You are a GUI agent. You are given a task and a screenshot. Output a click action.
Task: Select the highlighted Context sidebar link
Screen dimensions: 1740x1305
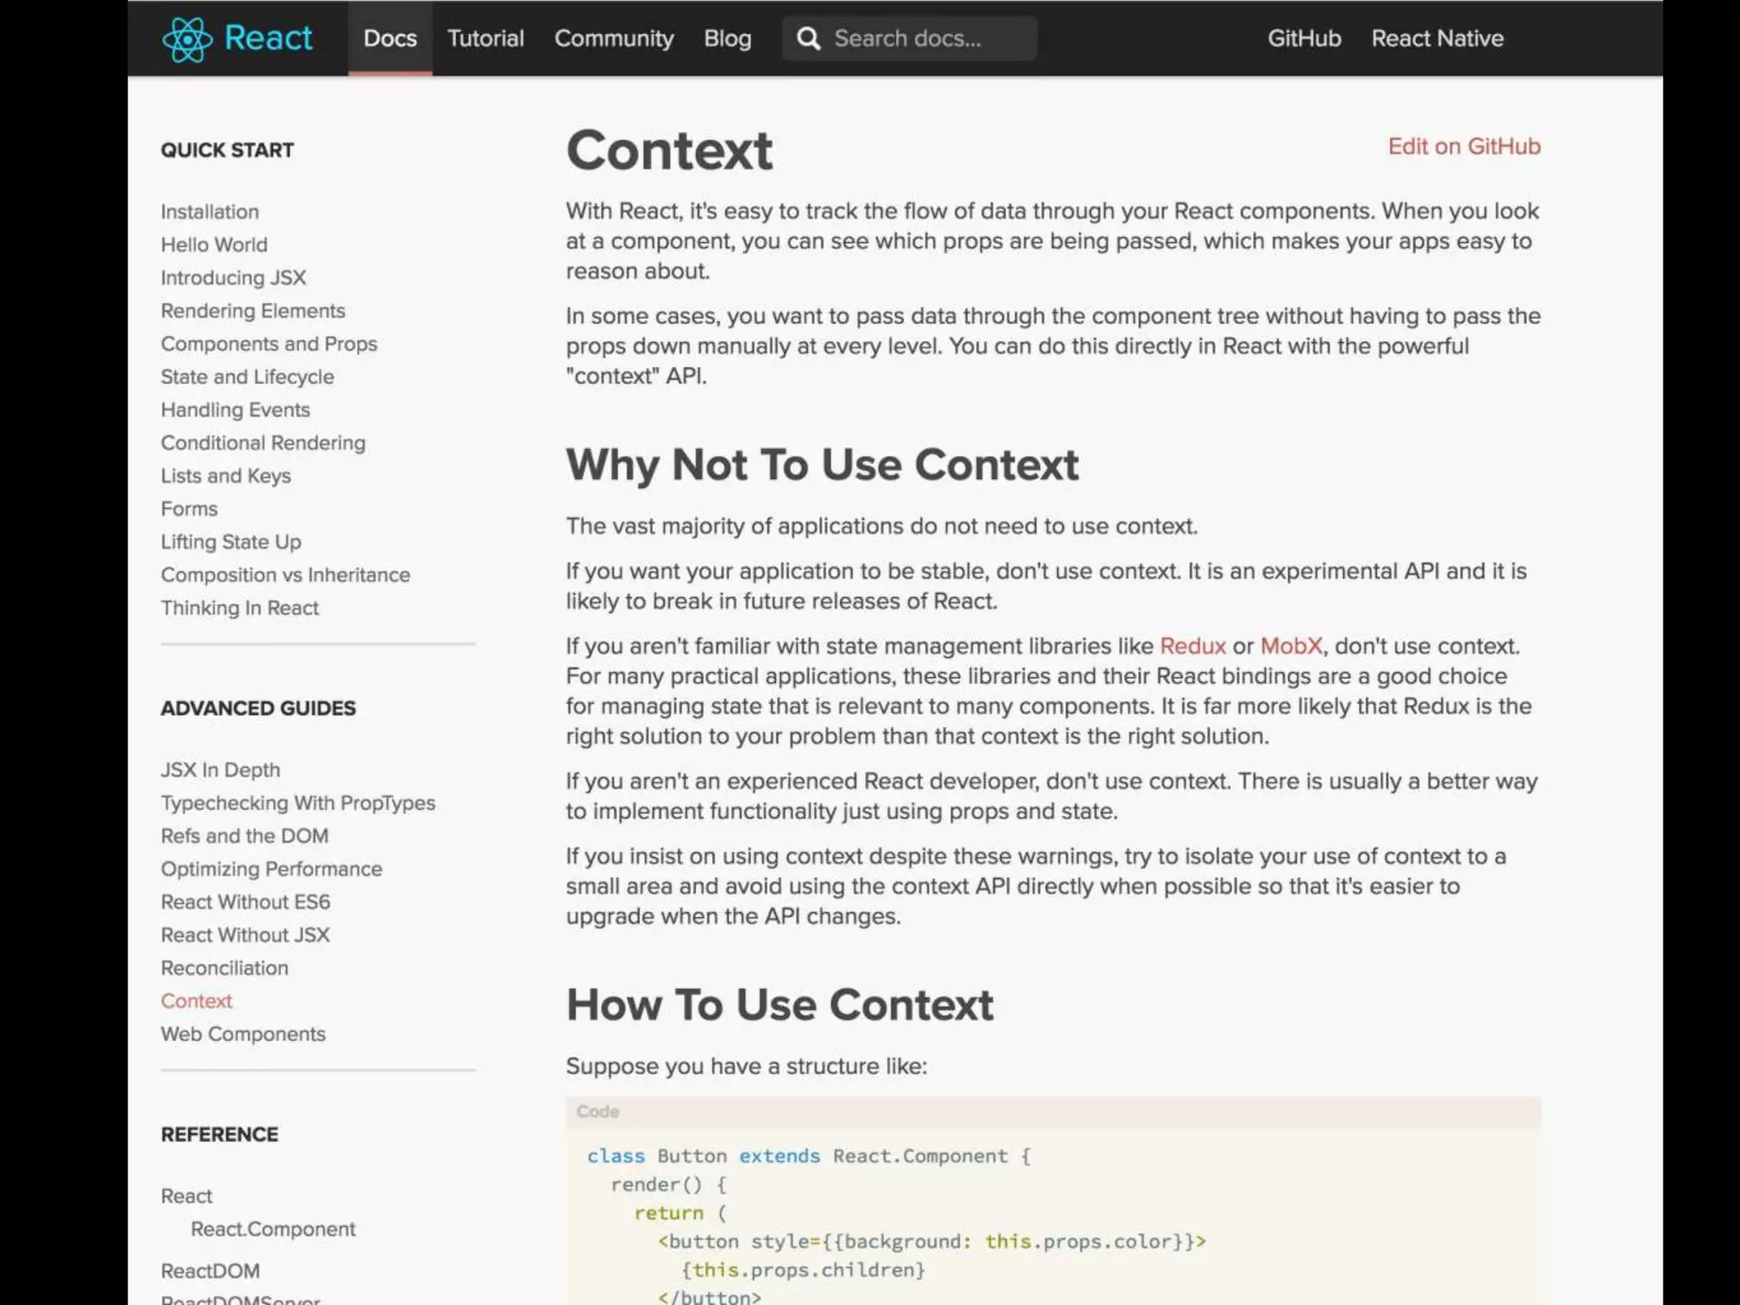(196, 1001)
